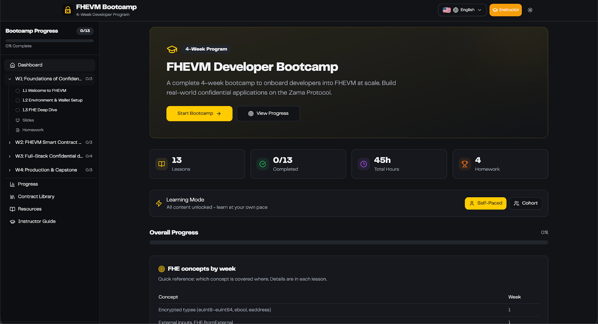Click the Progress bar-chart icon

click(x=12, y=184)
